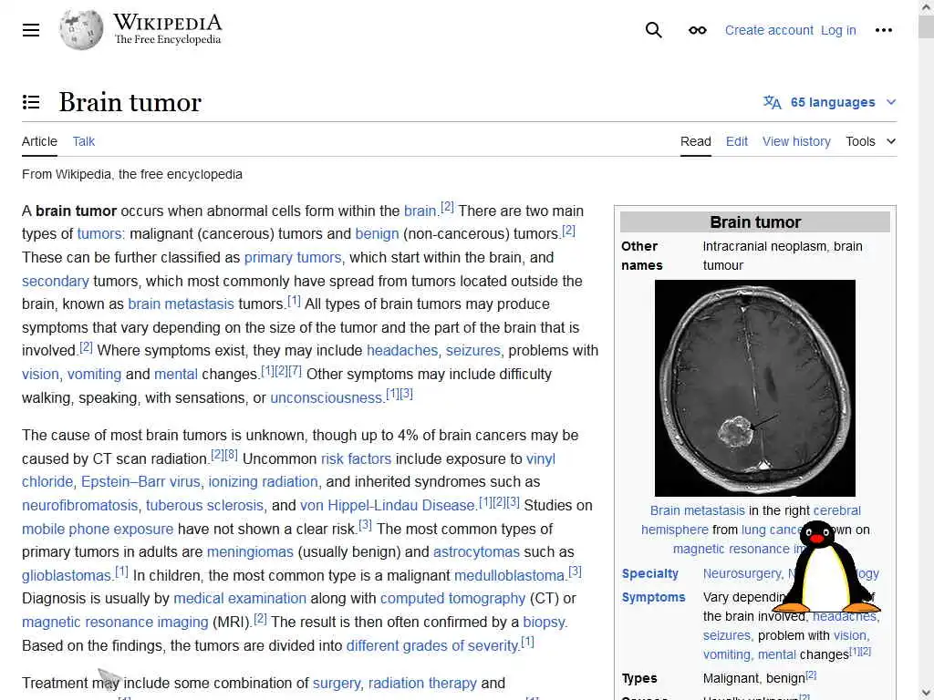The height and width of the screenshot is (700, 934).
Task: Open von Hippel-Lindau Disease link
Action: pyautogui.click(x=387, y=505)
